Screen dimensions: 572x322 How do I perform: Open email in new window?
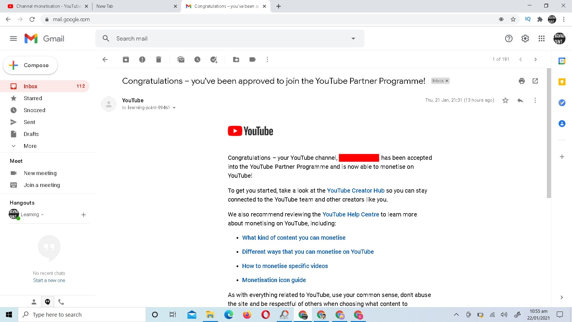(535, 81)
